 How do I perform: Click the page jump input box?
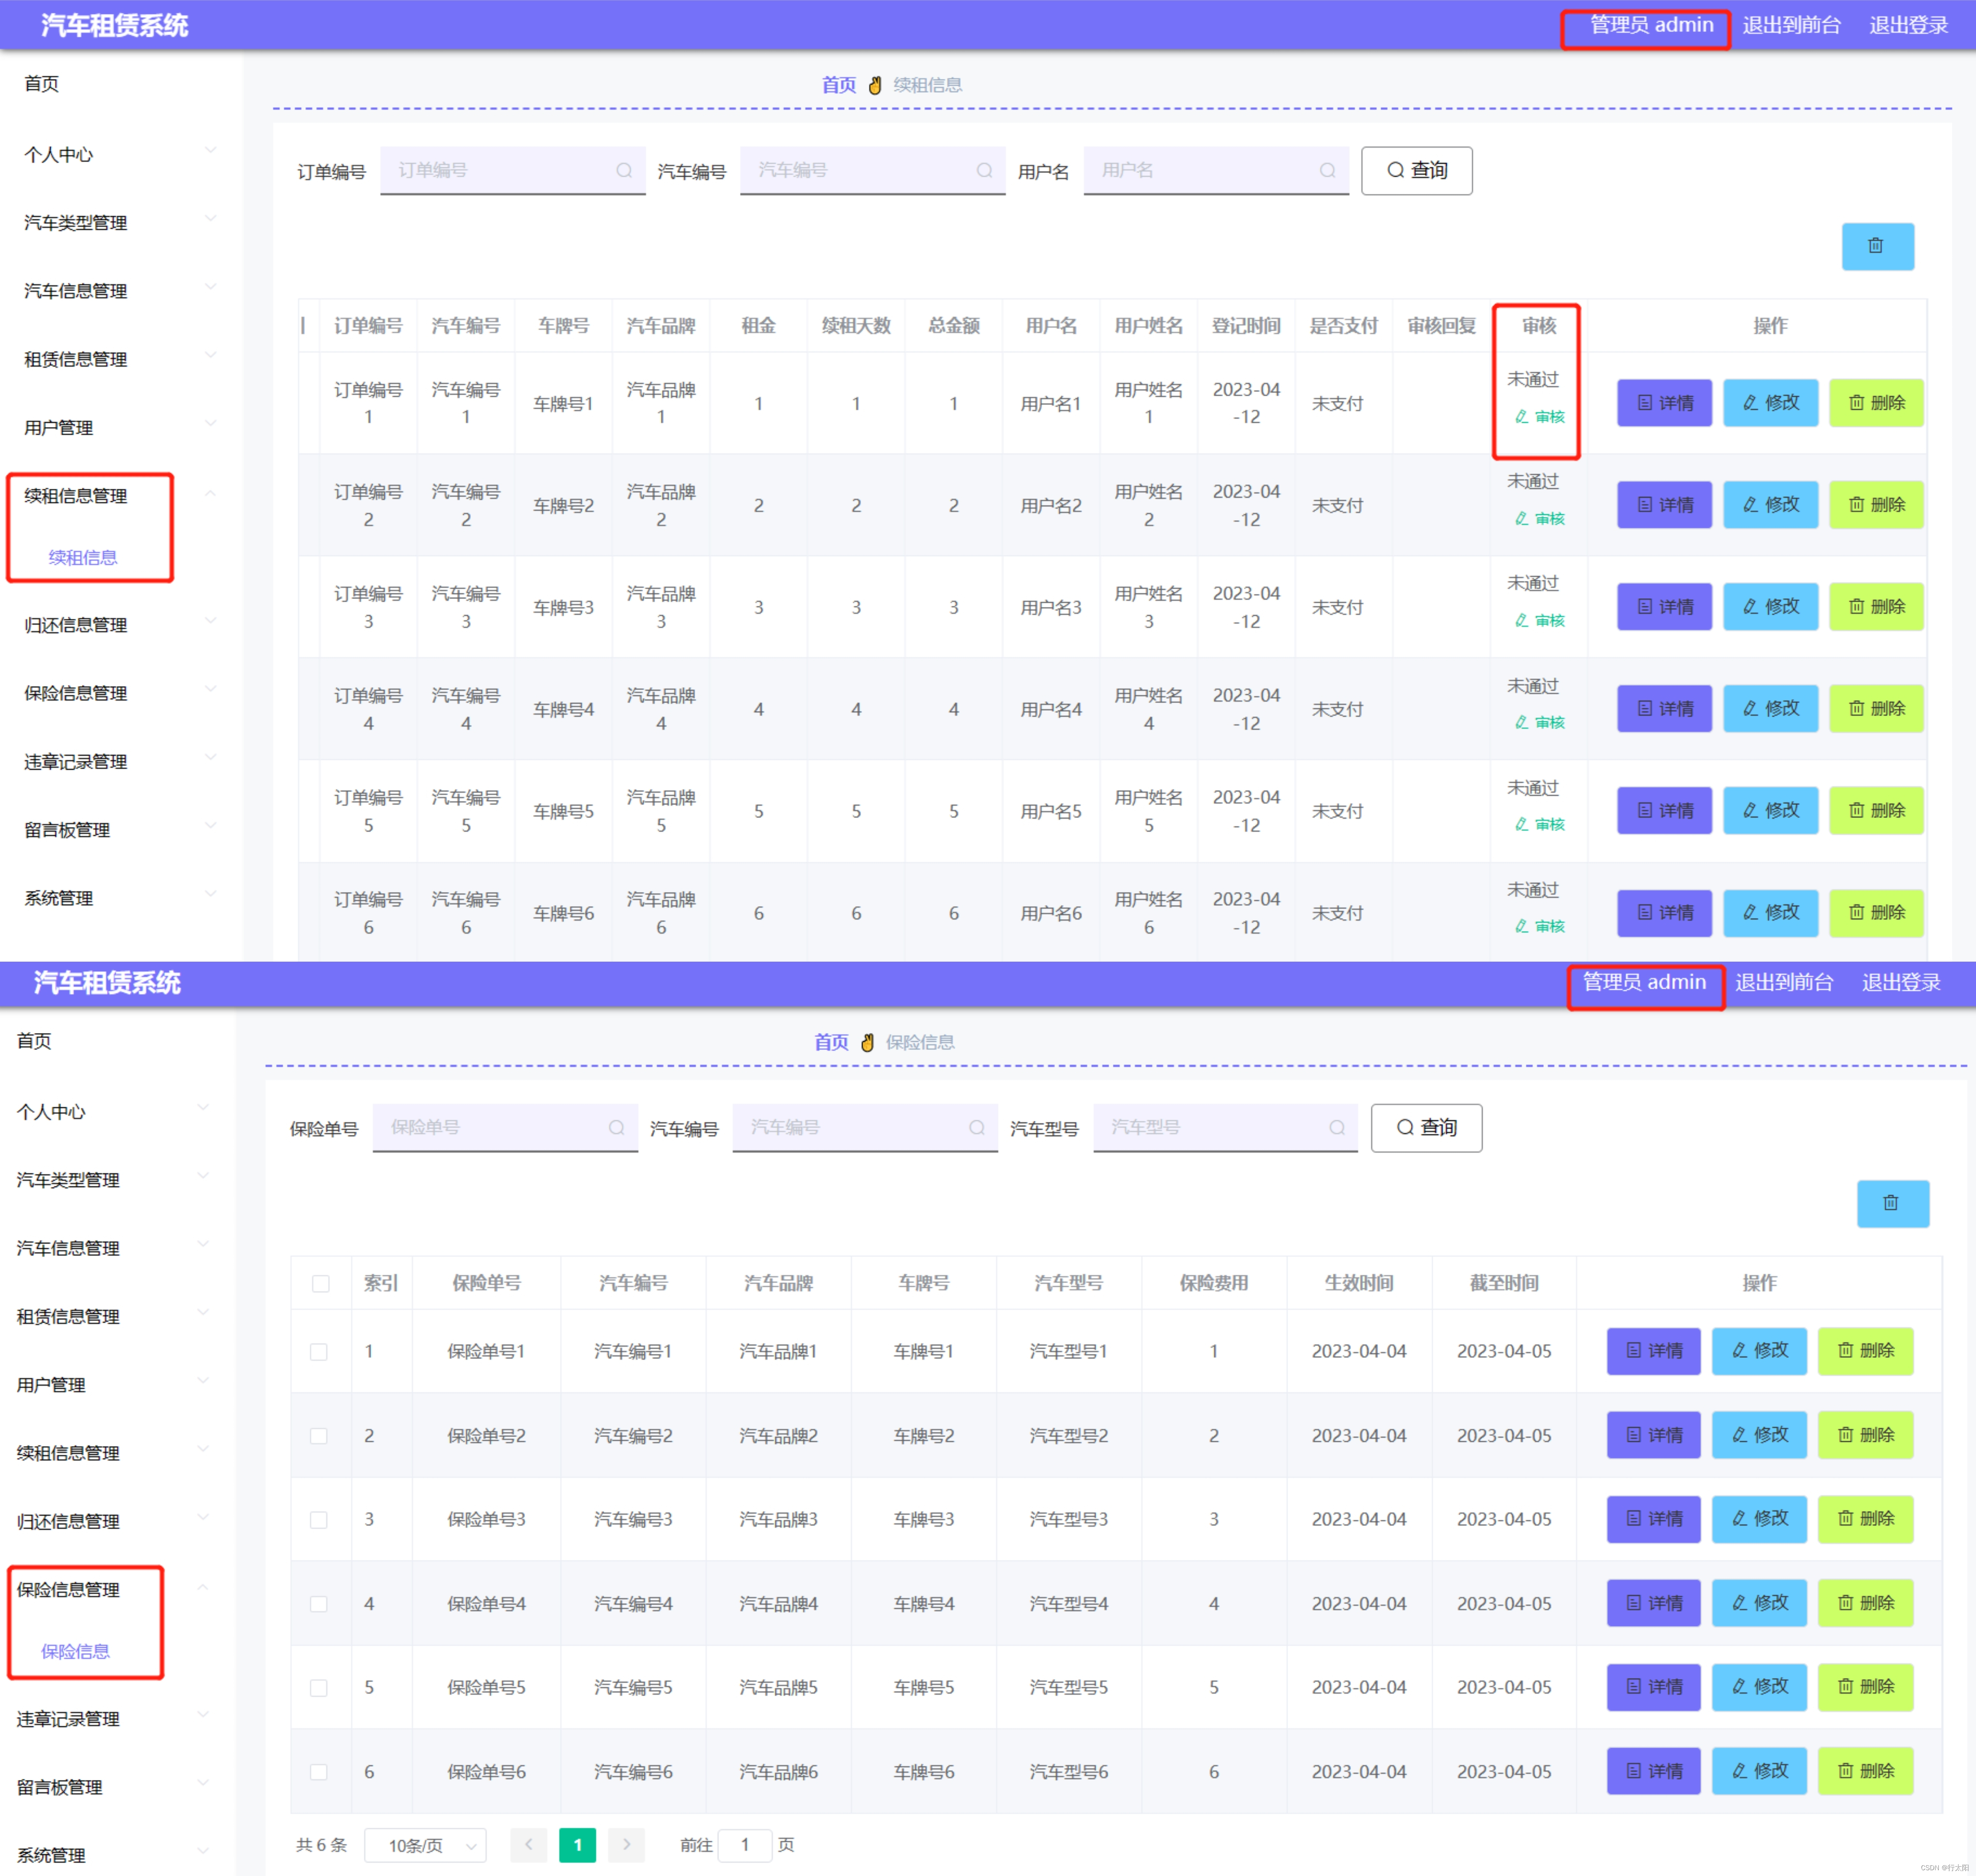click(744, 1845)
